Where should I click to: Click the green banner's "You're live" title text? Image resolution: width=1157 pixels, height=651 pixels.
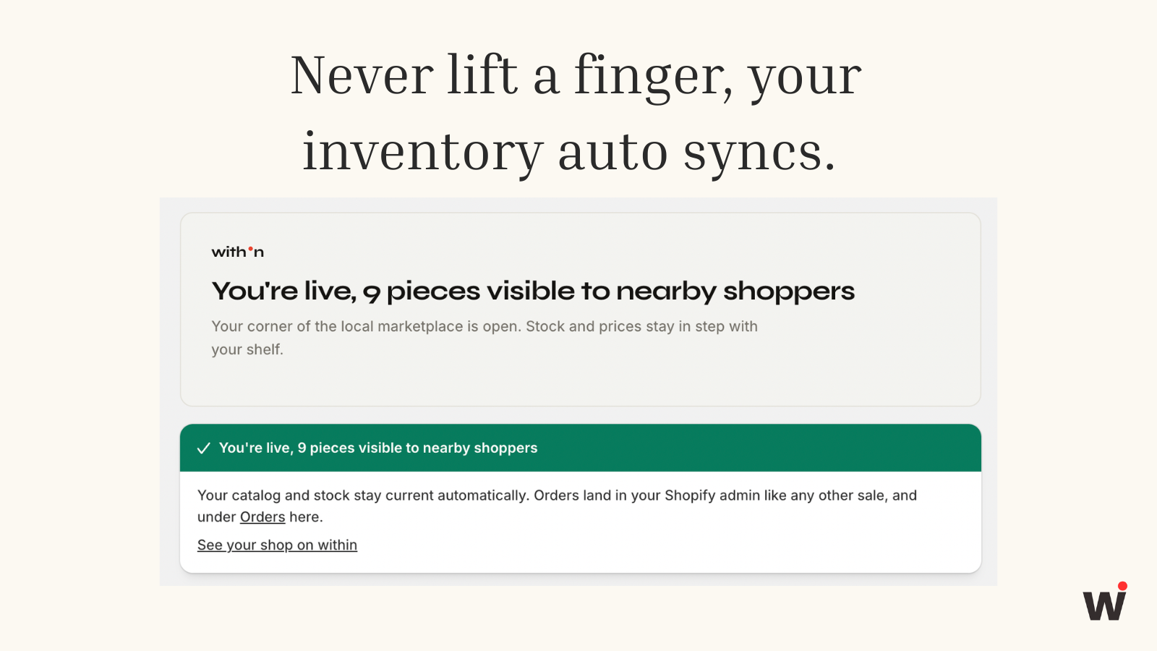pyautogui.click(x=378, y=448)
